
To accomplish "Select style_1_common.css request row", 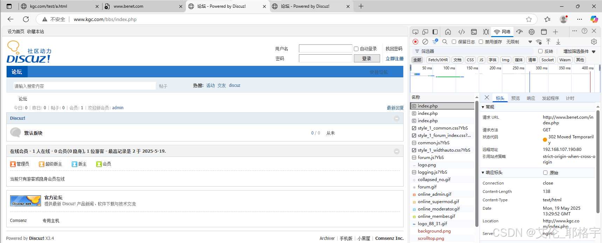I will pyautogui.click(x=442, y=128).
